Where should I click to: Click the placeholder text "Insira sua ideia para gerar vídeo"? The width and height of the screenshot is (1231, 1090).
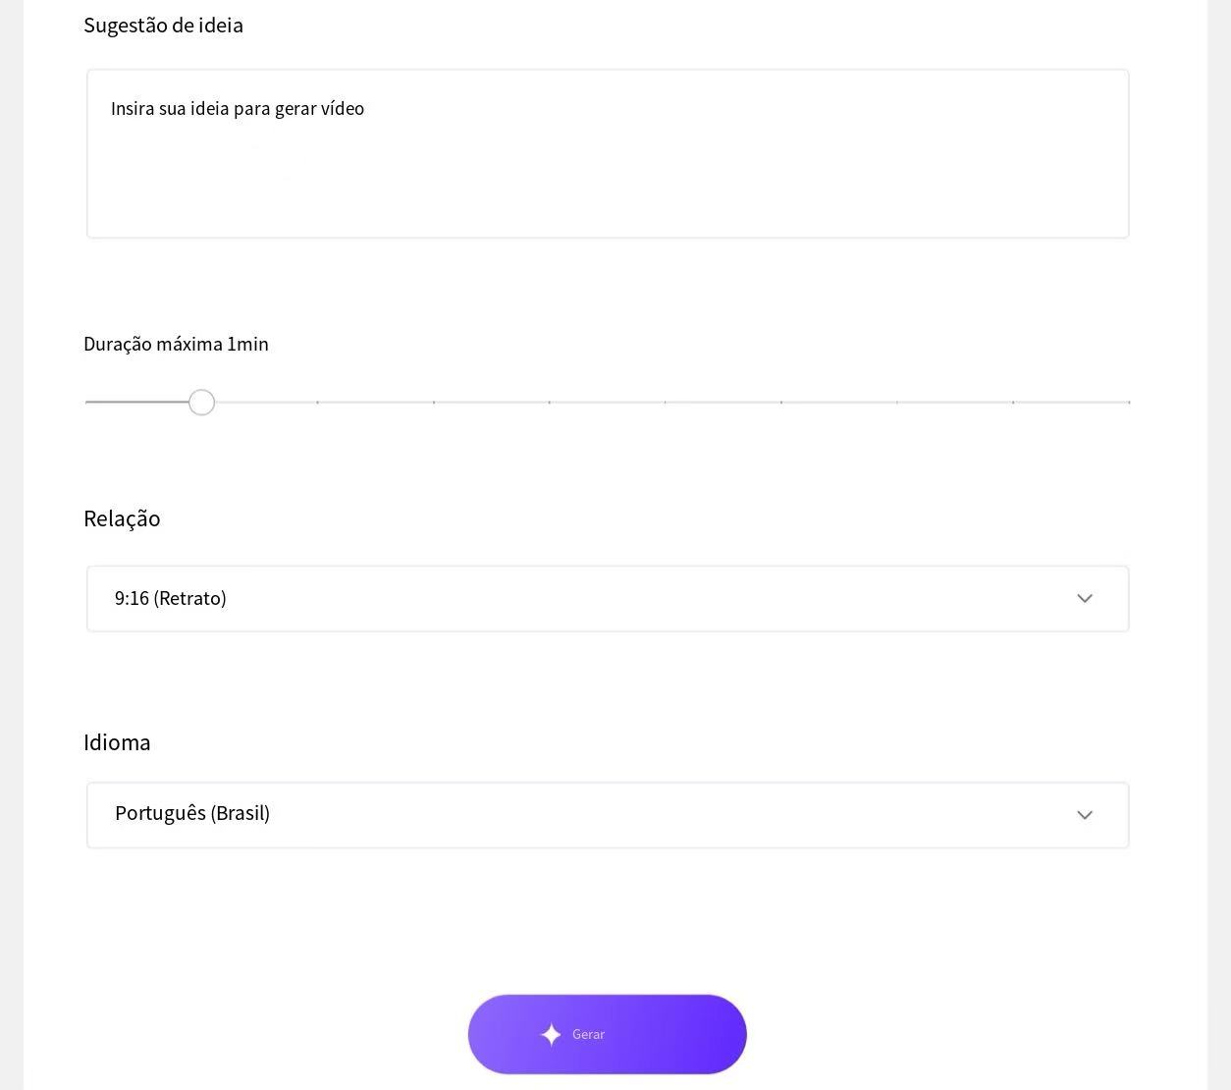(238, 109)
